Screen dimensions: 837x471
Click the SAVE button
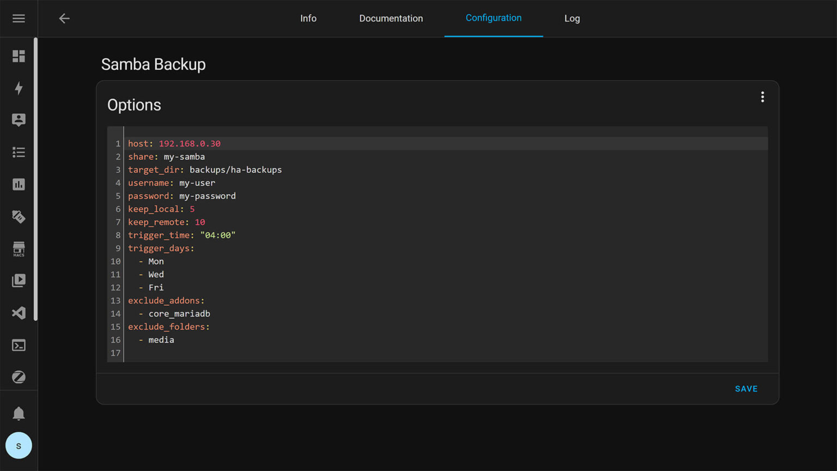click(746, 389)
